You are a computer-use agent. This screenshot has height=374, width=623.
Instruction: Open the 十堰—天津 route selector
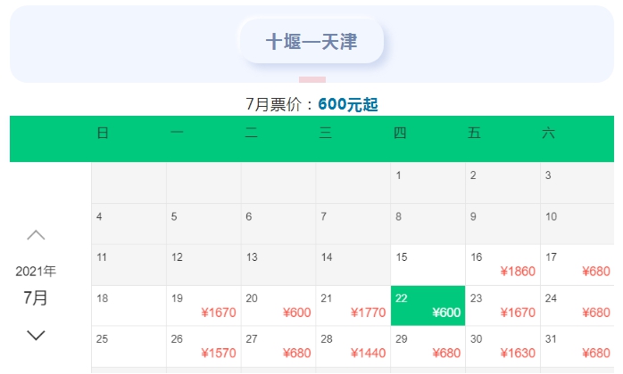pyautogui.click(x=311, y=41)
